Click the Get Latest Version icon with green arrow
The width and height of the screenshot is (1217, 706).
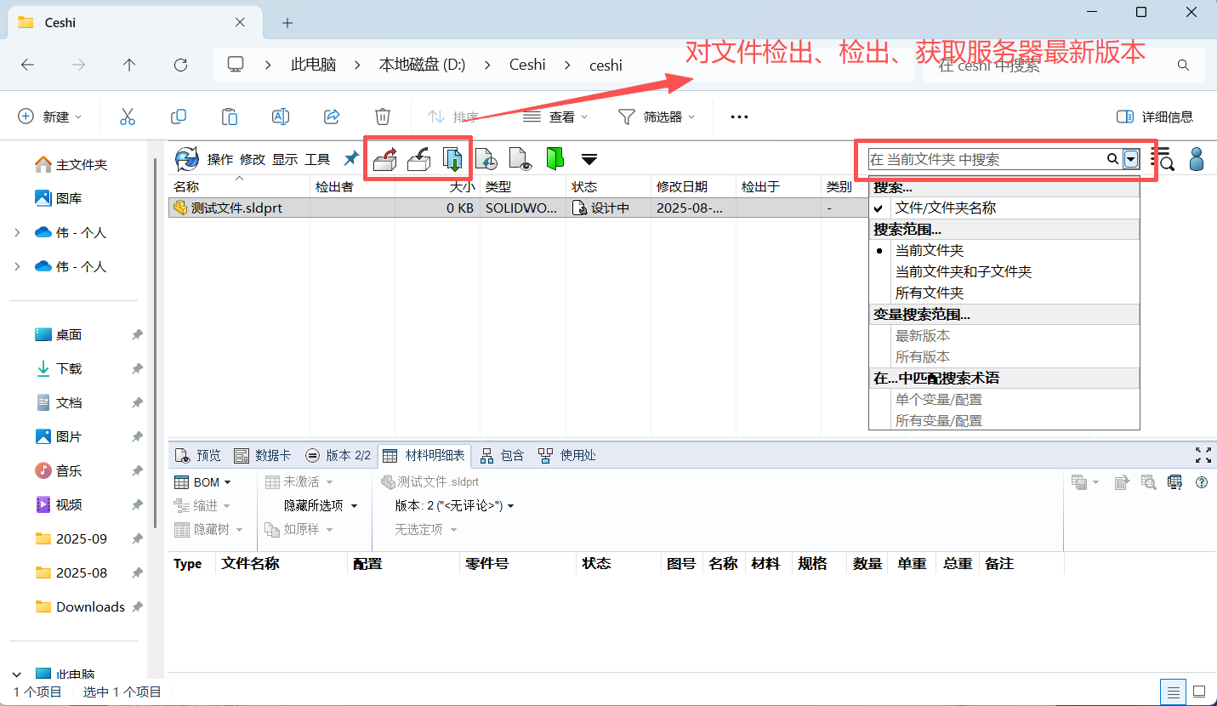point(452,158)
